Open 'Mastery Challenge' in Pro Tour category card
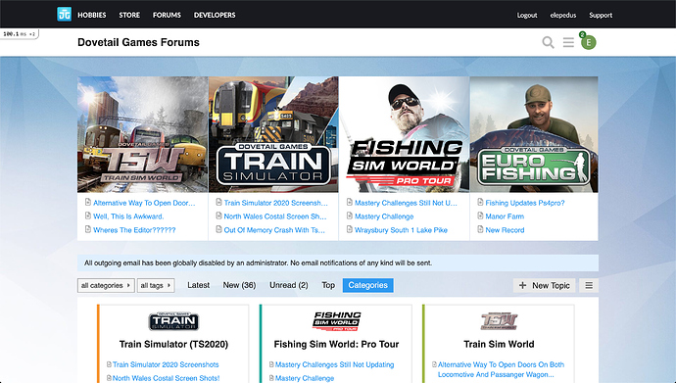 305,378
